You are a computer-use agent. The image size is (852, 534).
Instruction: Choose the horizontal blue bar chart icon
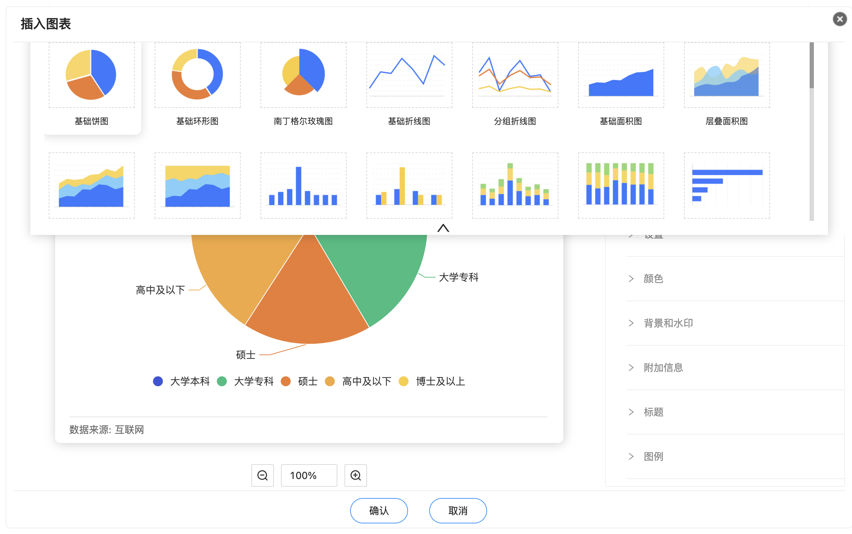click(727, 186)
